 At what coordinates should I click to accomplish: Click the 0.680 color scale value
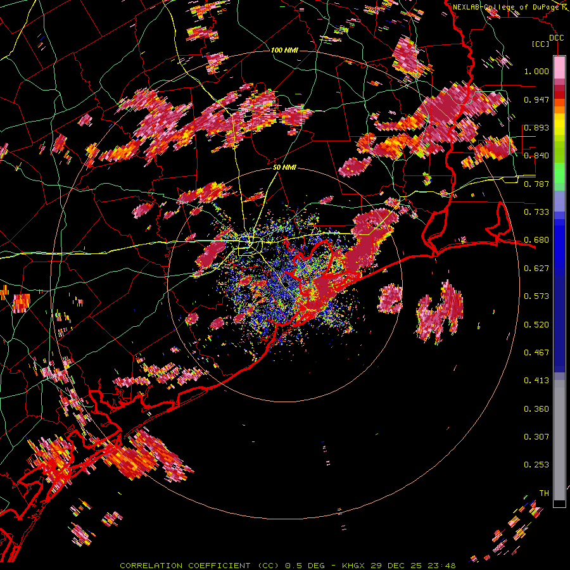[536, 240]
